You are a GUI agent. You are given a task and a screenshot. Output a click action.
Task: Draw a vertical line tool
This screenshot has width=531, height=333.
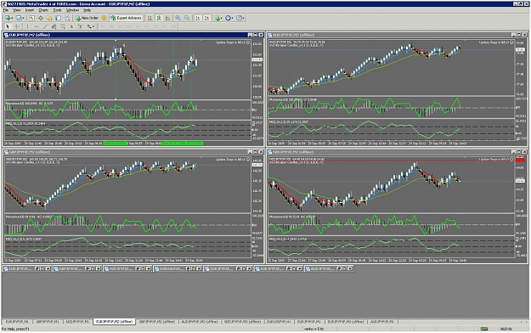pos(27,26)
